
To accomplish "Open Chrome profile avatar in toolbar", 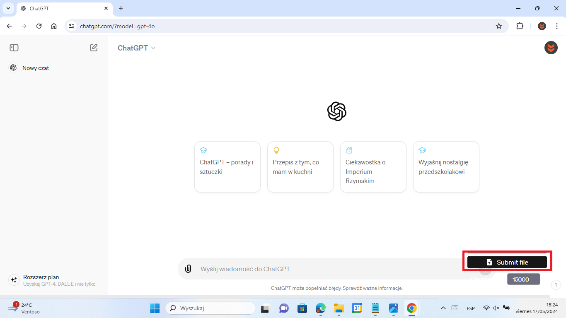I will pos(542,26).
